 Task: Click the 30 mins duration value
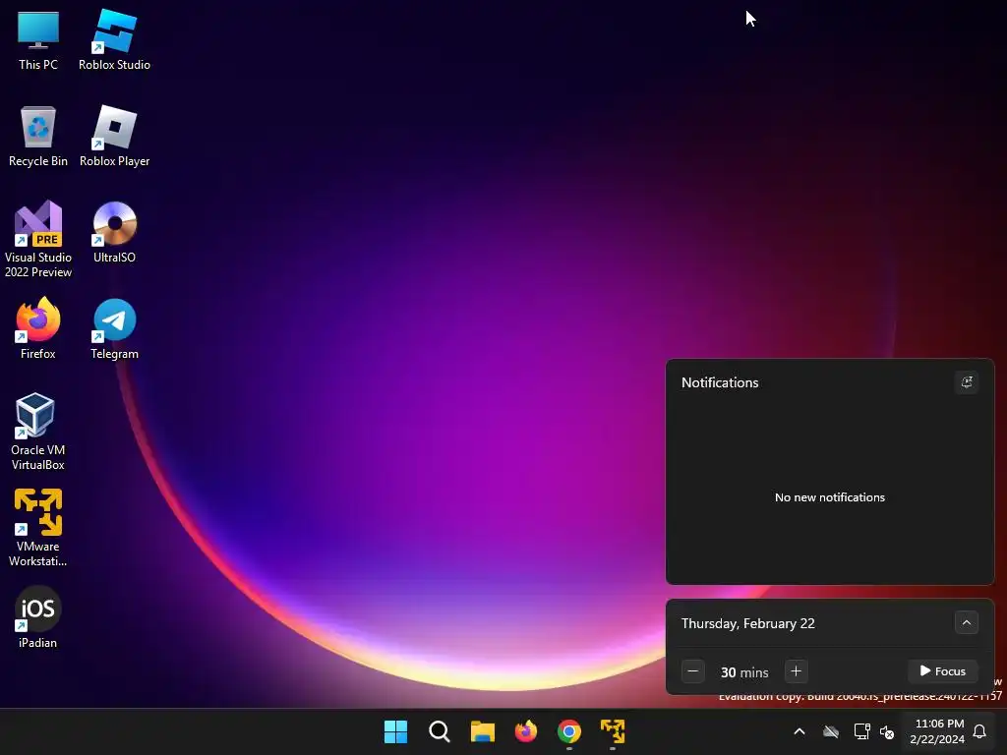click(x=744, y=672)
